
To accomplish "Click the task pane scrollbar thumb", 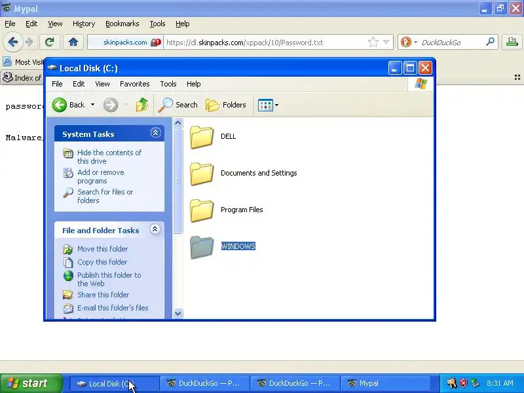I will pos(178,181).
